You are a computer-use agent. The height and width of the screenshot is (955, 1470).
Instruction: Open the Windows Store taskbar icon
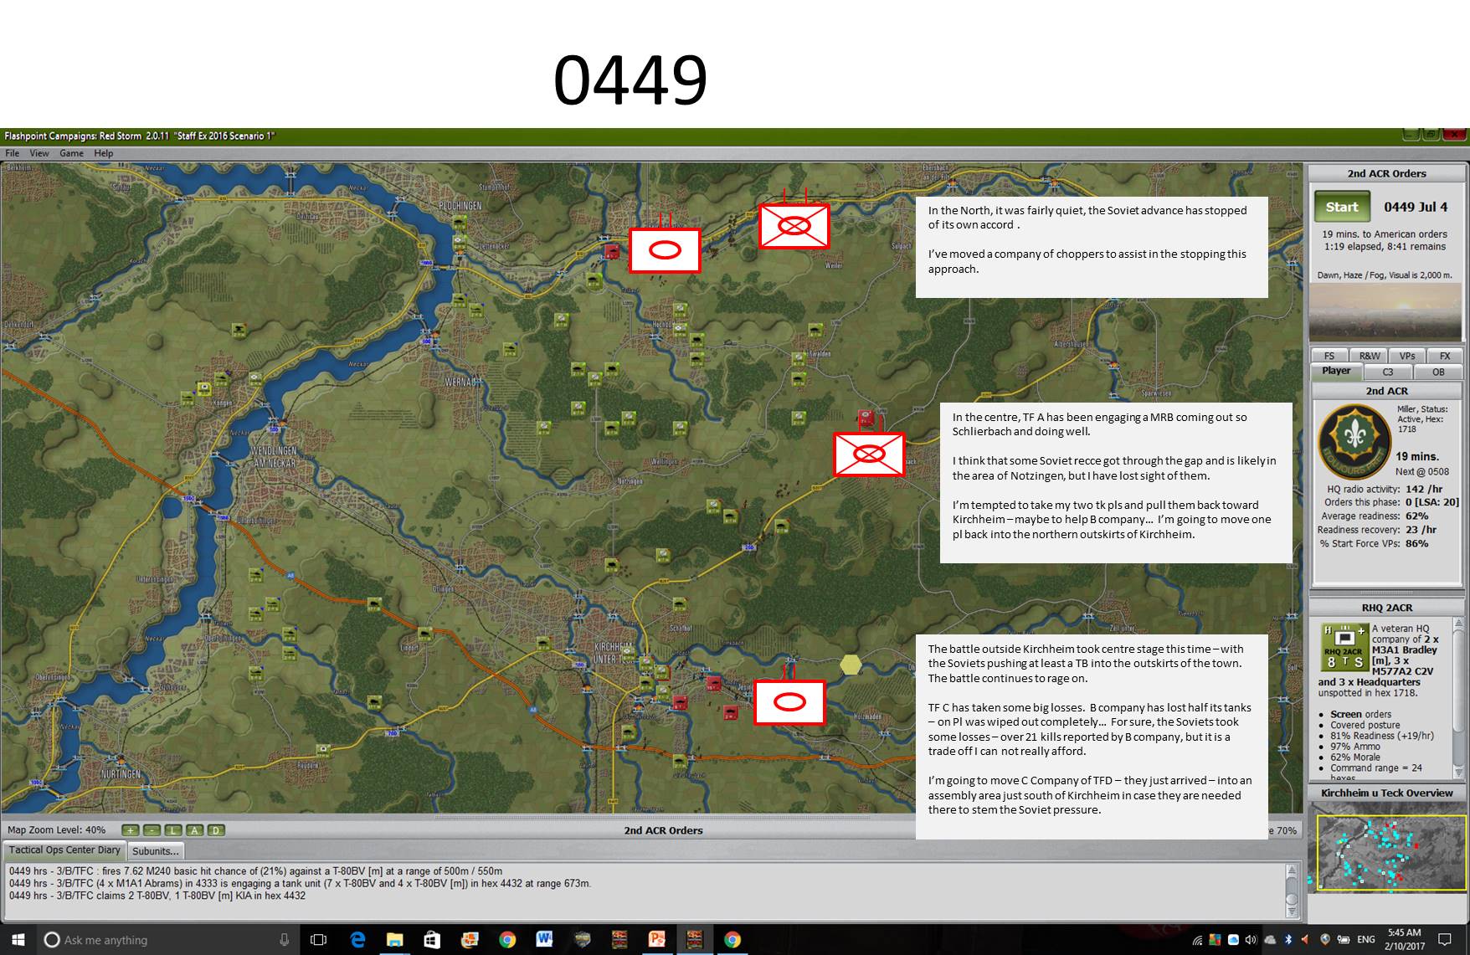click(x=432, y=940)
